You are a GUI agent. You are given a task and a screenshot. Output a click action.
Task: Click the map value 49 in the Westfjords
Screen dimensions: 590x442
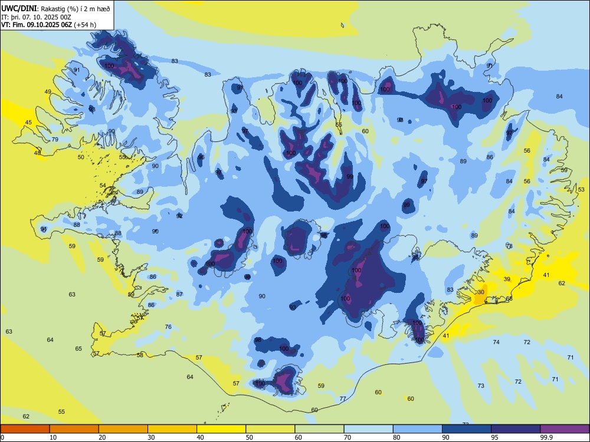pos(48,92)
